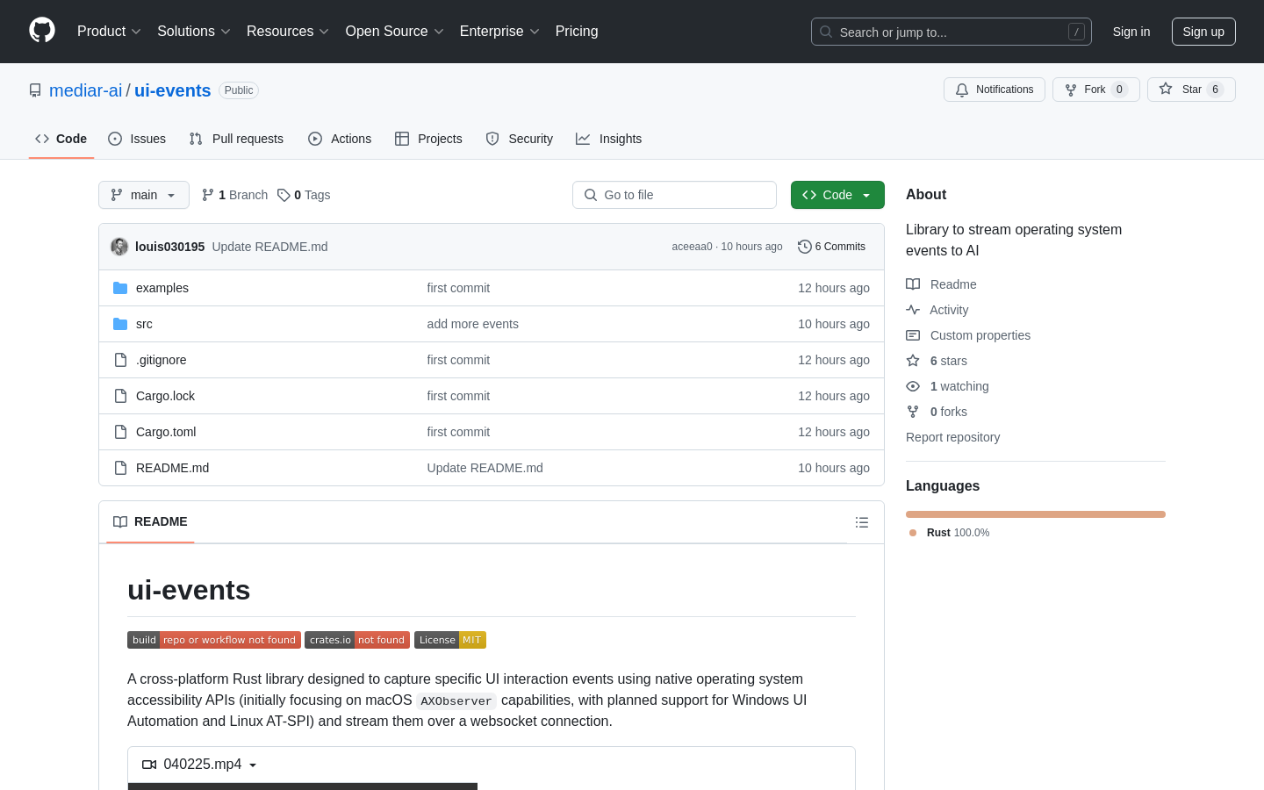
Task: Expand the Resources menu
Action: [288, 31]
